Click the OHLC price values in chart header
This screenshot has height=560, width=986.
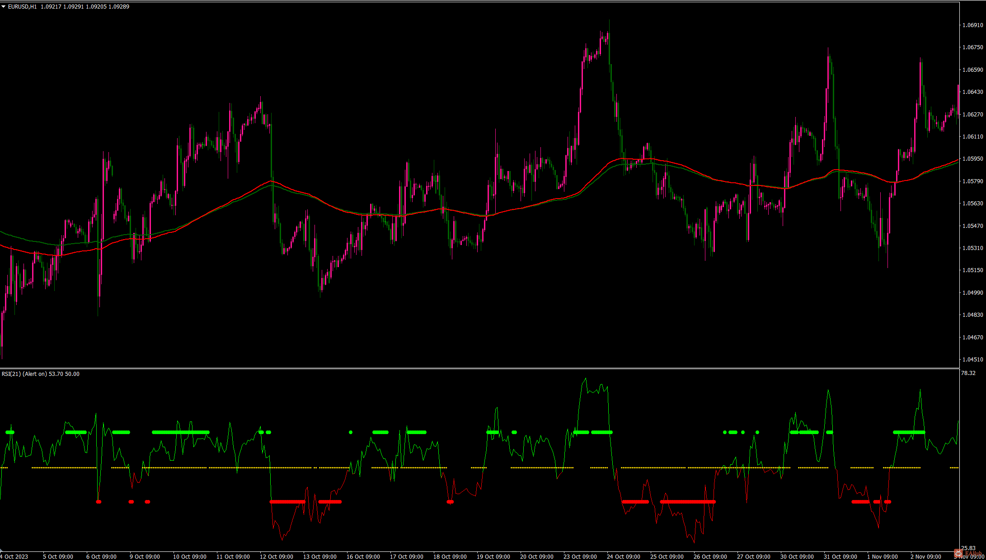[x=85, y=7]
